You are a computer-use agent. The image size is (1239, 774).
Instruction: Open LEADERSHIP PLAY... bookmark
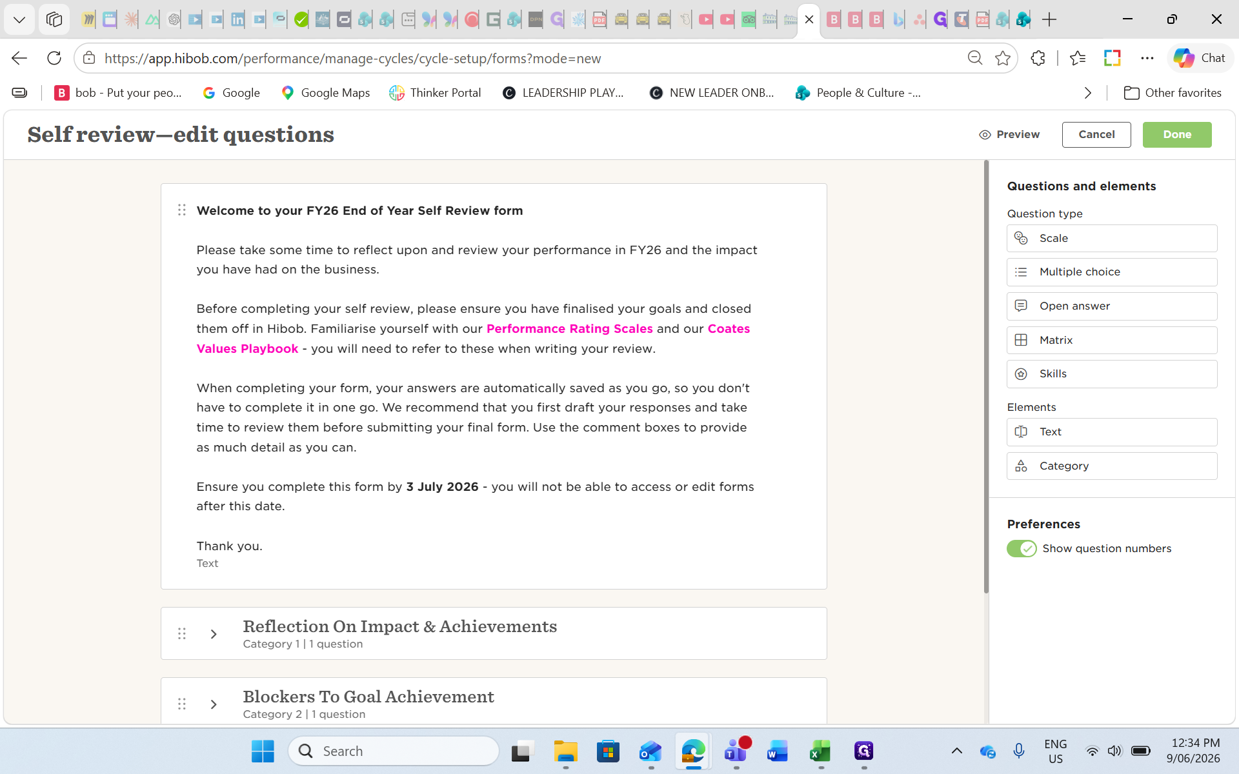coord(563,93)
